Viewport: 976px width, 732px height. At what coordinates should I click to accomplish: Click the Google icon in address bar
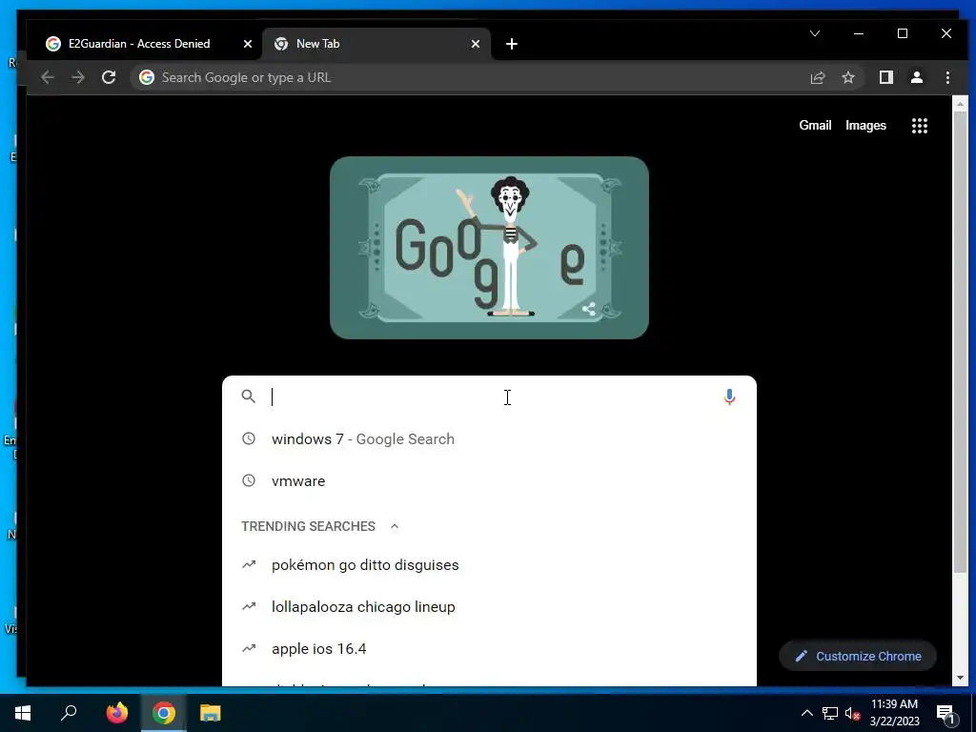(146, 77)
